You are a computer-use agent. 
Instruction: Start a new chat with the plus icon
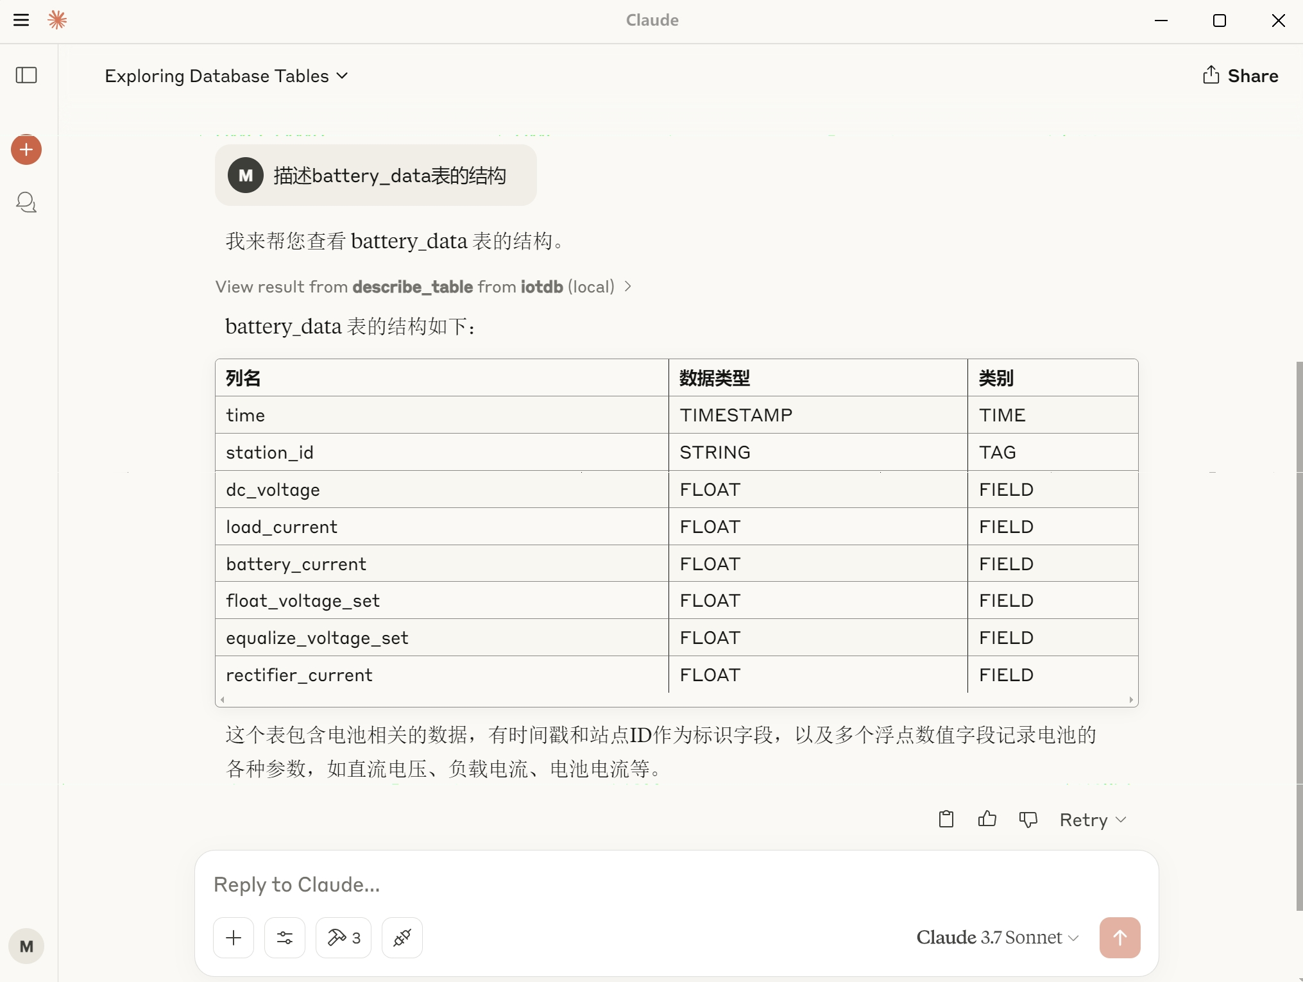click(26, 149)
